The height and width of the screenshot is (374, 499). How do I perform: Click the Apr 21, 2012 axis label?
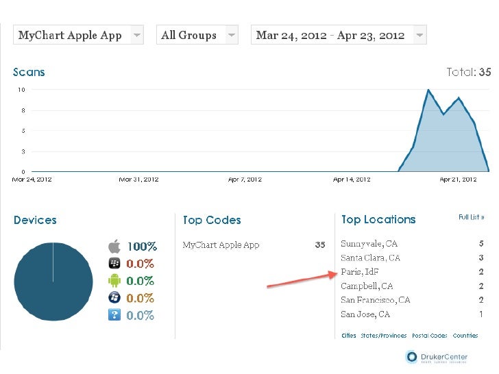pyautogui.click(x=458, y=179)
